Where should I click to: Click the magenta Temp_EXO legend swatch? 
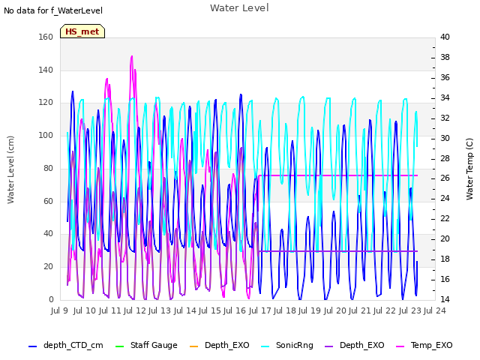400,346
